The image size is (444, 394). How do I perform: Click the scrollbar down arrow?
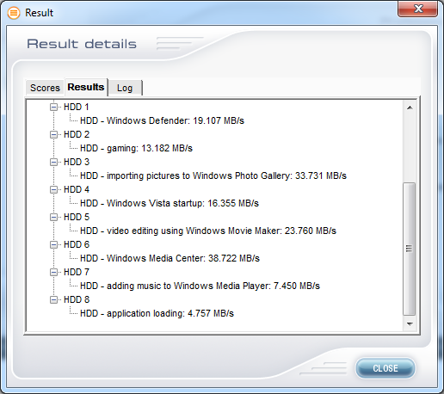(x=410, y=324)
